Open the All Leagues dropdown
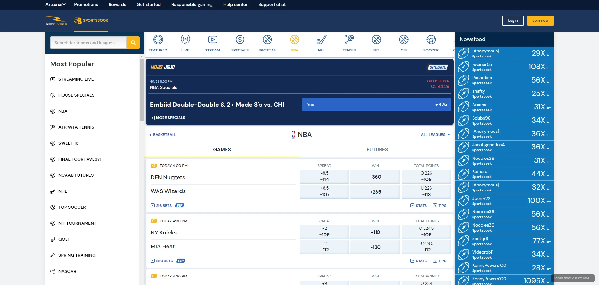599x285 pixels. tap(436, 135)
